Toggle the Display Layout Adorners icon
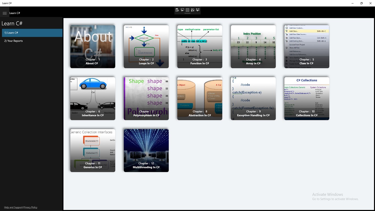This screenshot has width=375, height=211. tap(187, 10)
